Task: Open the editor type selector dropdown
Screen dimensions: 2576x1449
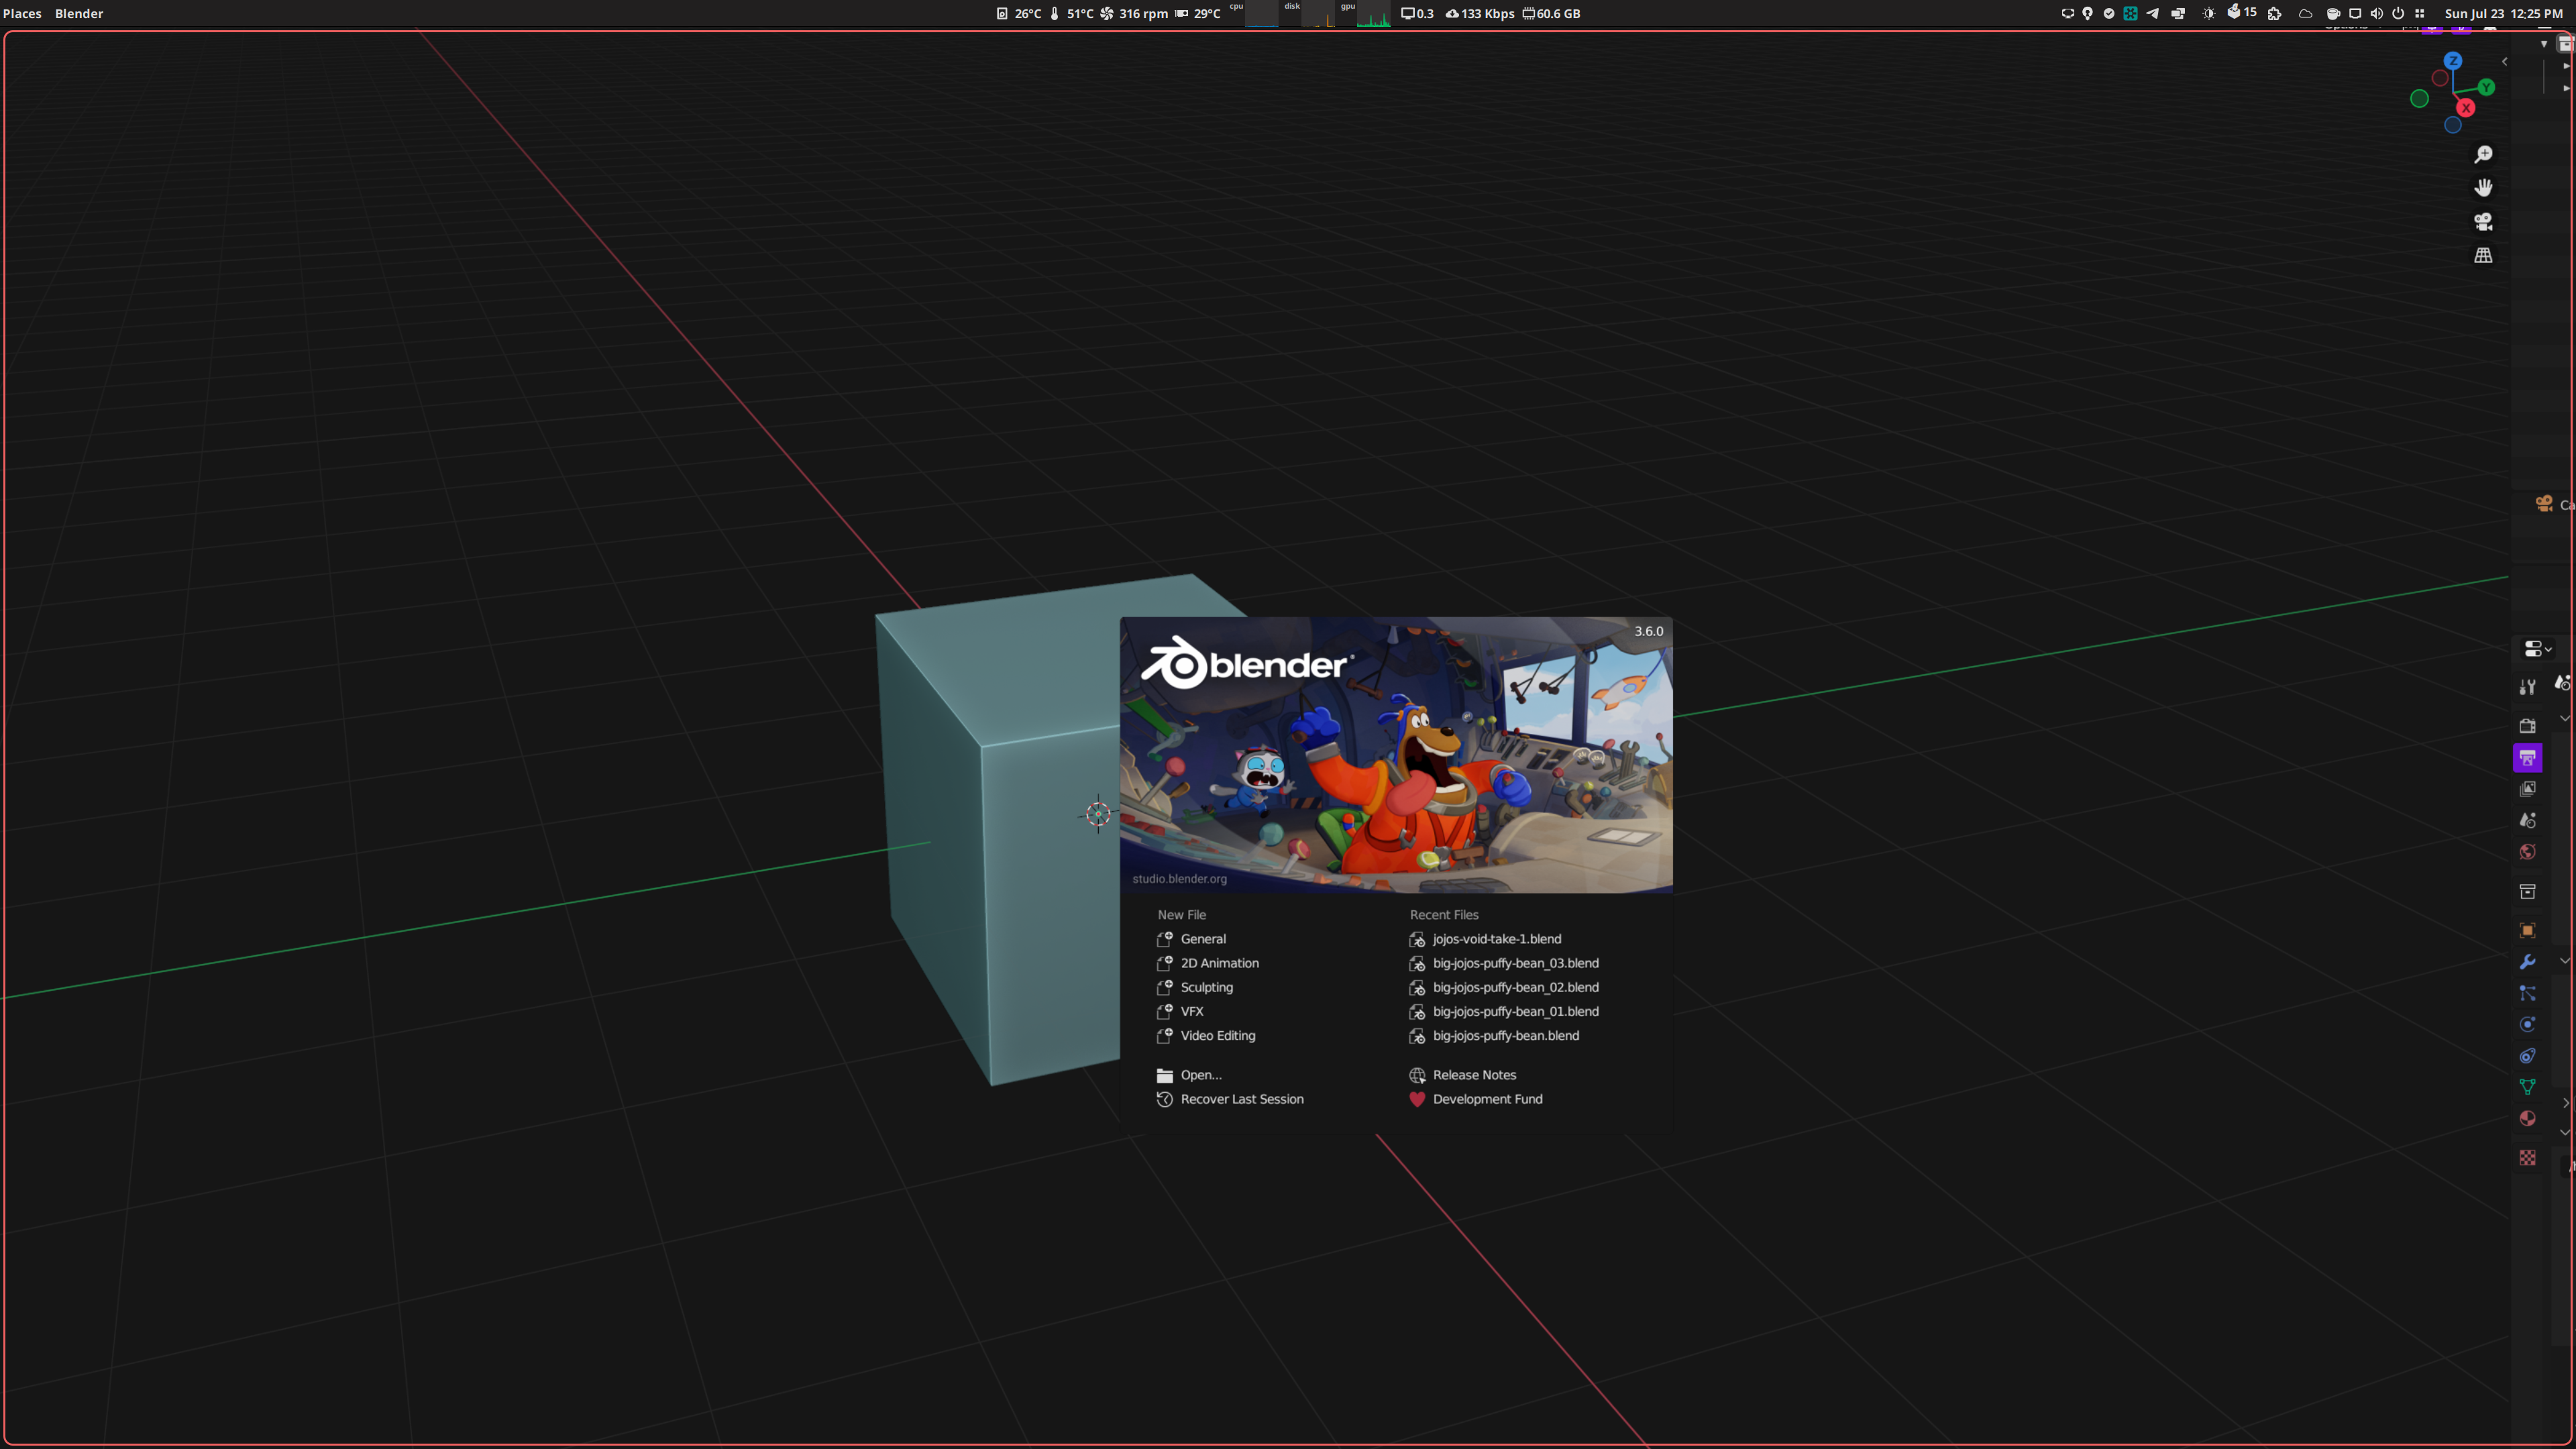Action: [x=2536, y=648]
